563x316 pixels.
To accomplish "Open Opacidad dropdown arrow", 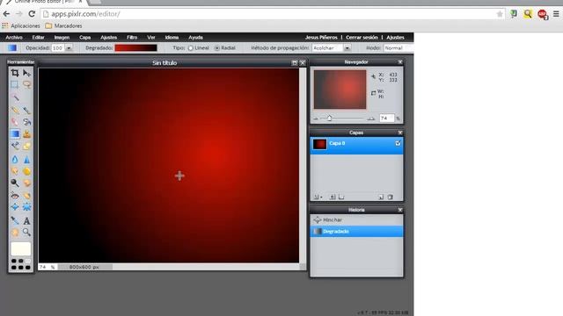I will 69,48.
